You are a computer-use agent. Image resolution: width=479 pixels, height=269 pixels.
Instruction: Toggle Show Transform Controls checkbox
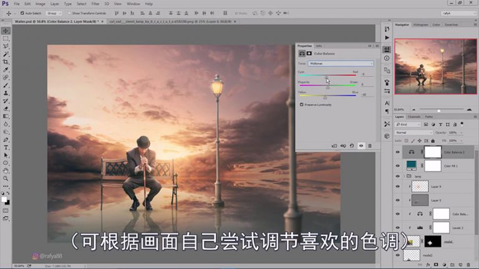point(69,13)
